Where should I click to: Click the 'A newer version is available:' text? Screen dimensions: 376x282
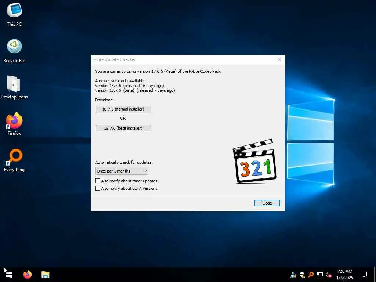120,81
